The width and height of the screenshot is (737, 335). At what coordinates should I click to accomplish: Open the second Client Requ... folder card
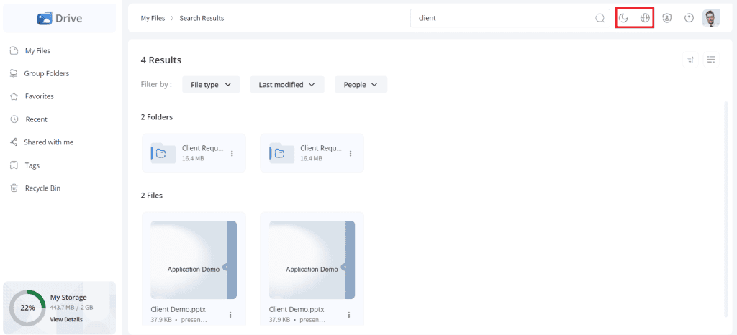pos(312,153)
